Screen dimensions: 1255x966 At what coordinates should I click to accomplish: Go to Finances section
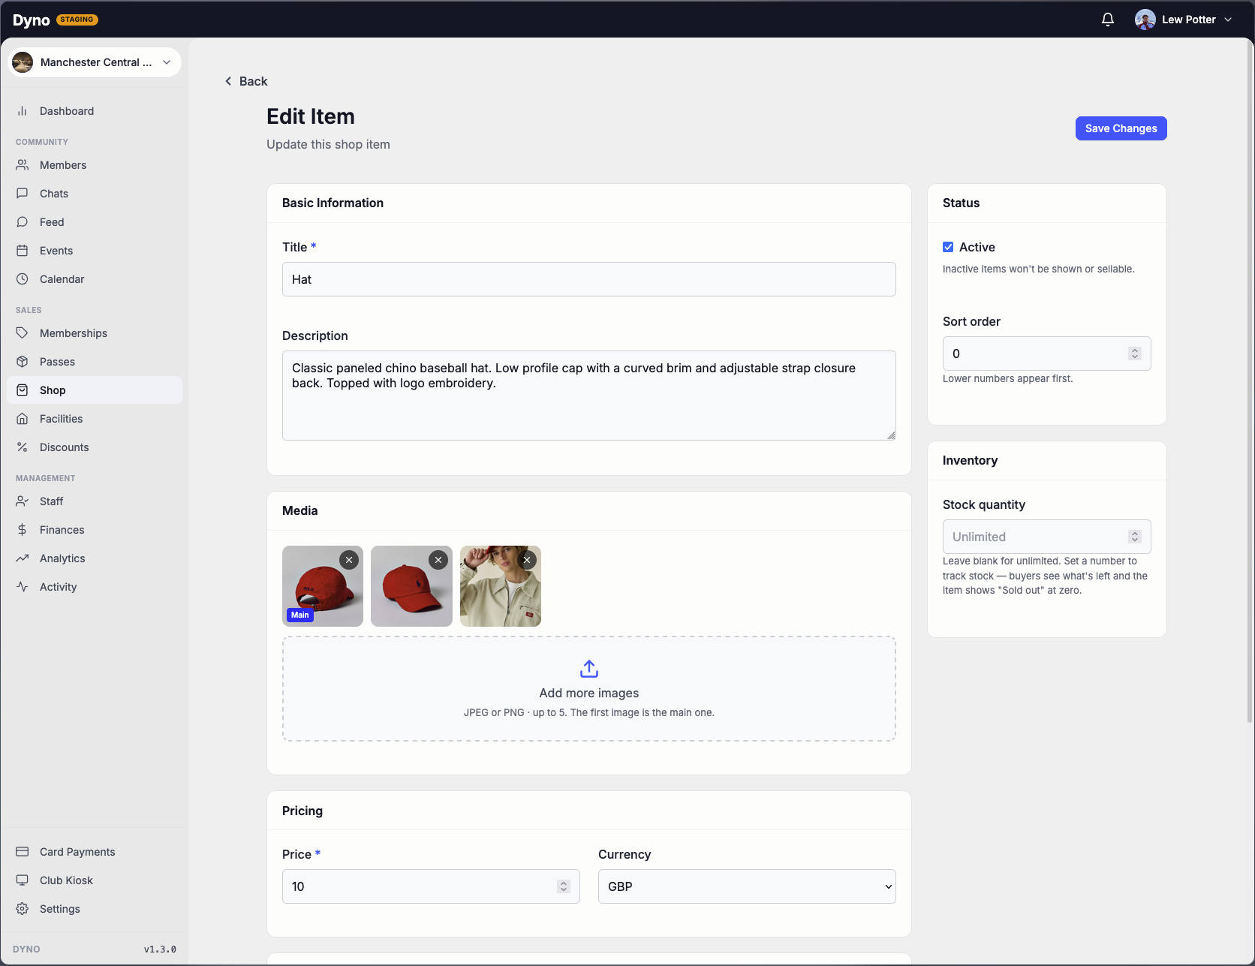coord(95,530)
